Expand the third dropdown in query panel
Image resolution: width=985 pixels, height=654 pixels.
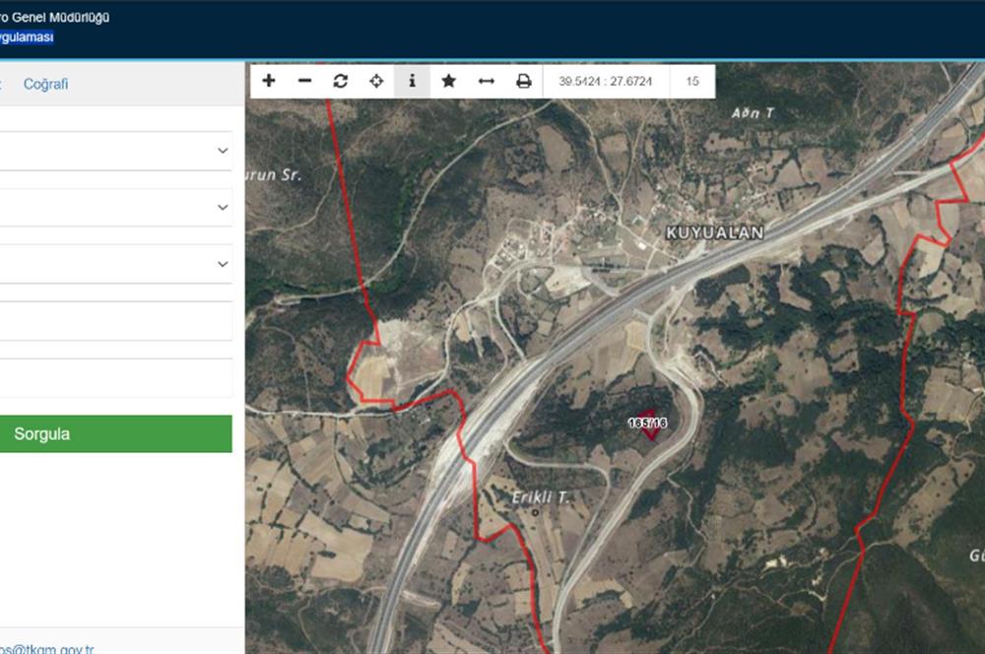(115, 264)
